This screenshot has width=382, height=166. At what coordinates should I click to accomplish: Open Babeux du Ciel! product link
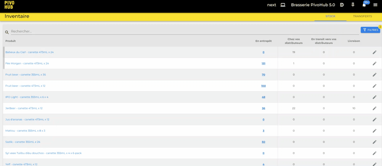point(29,52)
